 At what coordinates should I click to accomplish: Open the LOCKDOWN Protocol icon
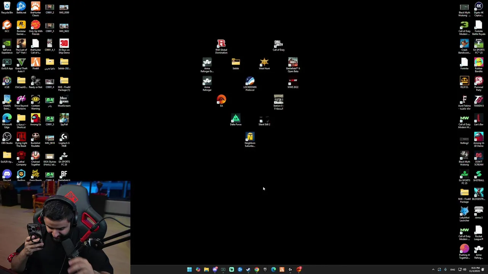[x=250, y=84]
